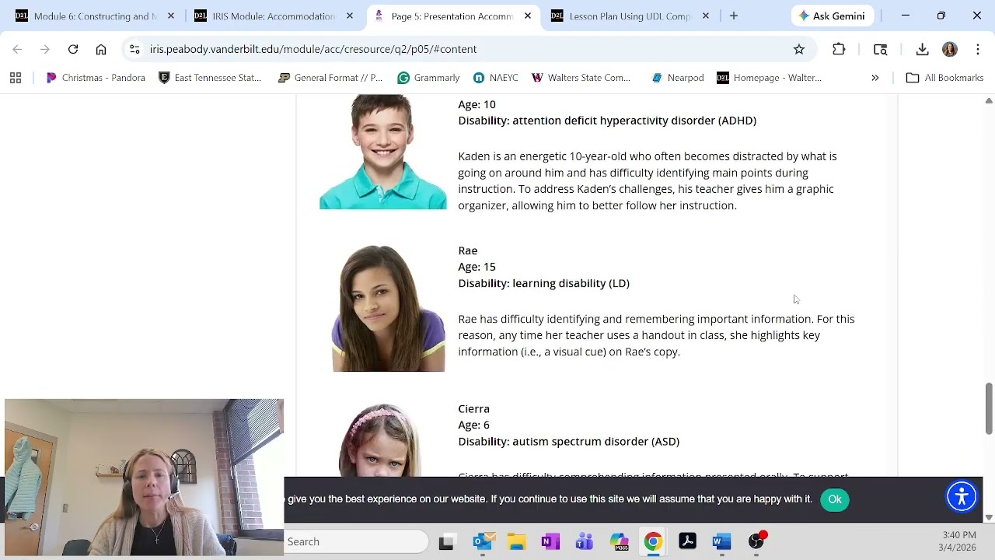Click the Ask Gemini button

831,16
